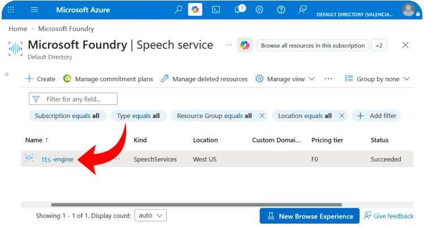Sort by Name column header

pos(37,140)
